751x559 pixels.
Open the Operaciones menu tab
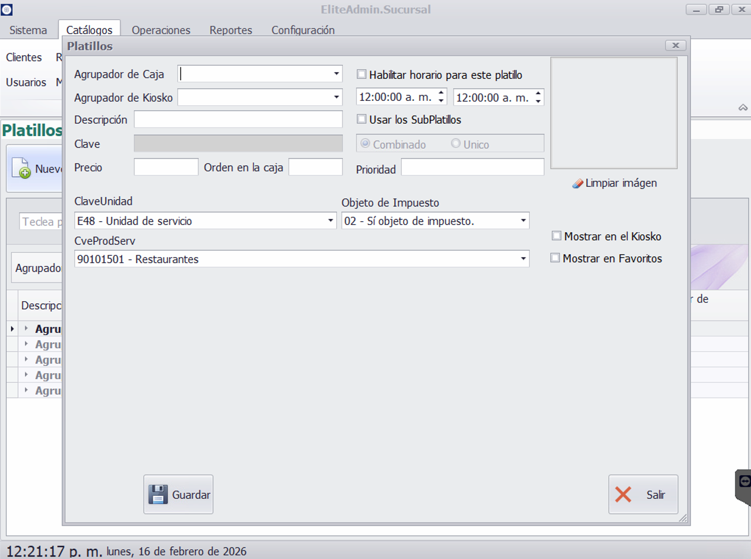pos(161,30)
